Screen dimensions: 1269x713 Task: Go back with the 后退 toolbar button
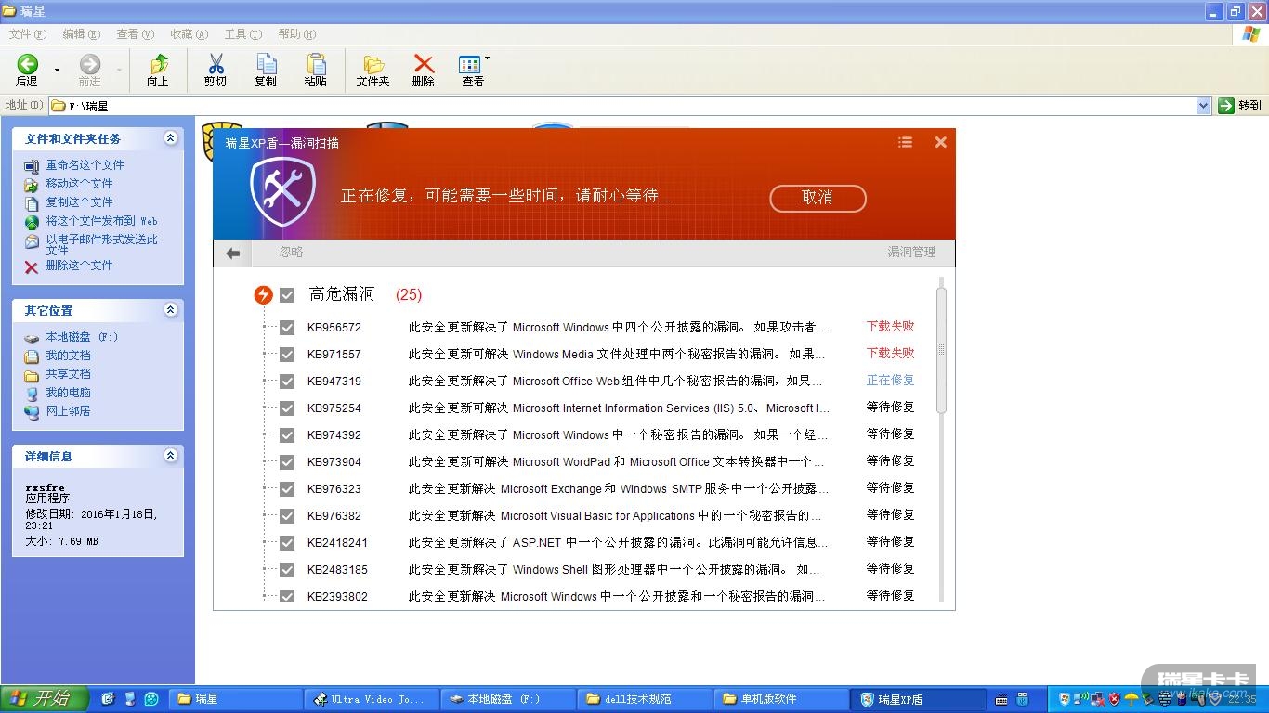click(x=27, y=70)
